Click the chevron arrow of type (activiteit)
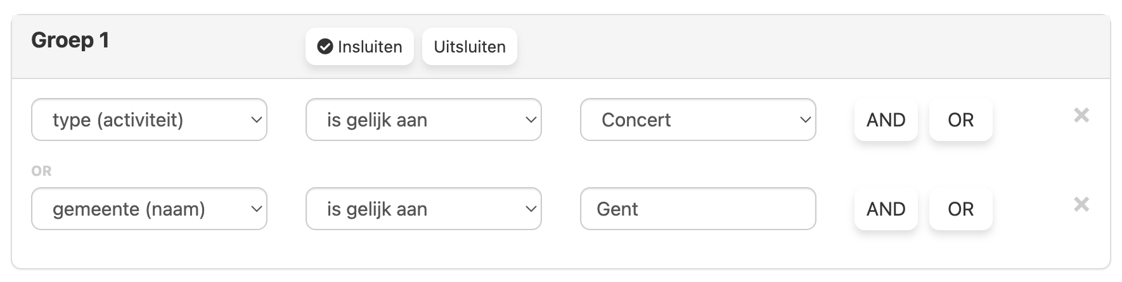 pyautogui.click(x=256, y=120)
